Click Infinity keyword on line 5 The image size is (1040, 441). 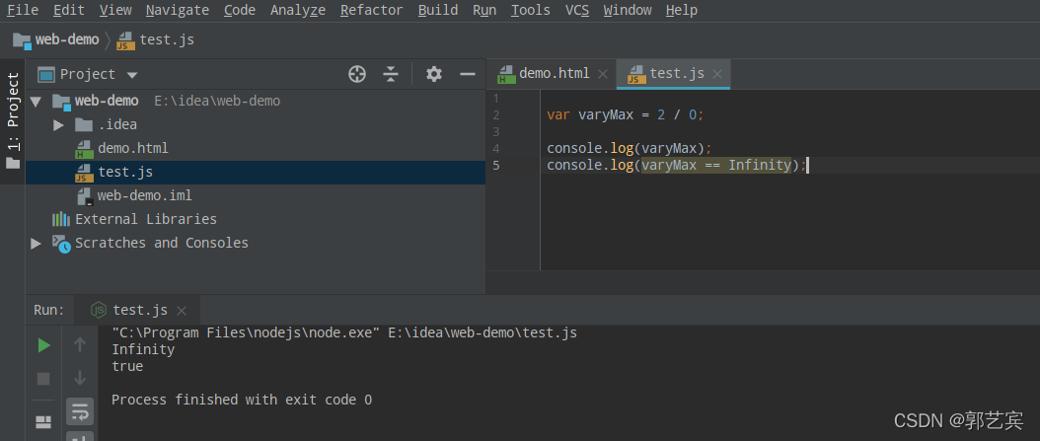[x=760, y=165]
